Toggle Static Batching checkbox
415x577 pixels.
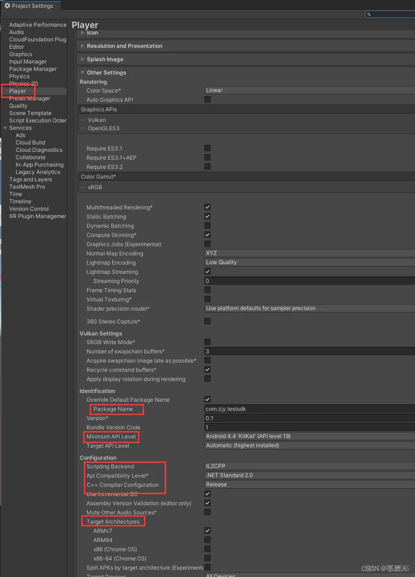pos(207,216)
